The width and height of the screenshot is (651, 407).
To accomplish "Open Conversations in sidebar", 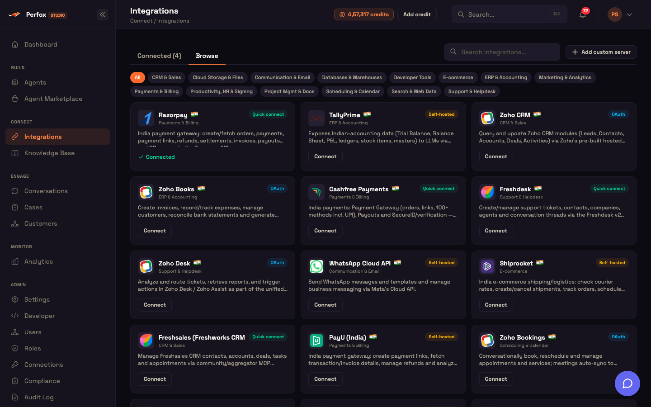I will (x=57, y=191).
